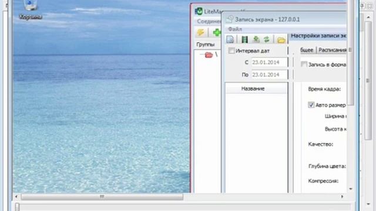Viewport: 376px width, 211px height.
Task: Click the Время кадра label
Action: point(324,89)
